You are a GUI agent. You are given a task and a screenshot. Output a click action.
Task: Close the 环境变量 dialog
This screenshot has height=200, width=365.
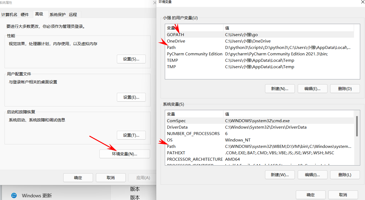click(362, 2)
